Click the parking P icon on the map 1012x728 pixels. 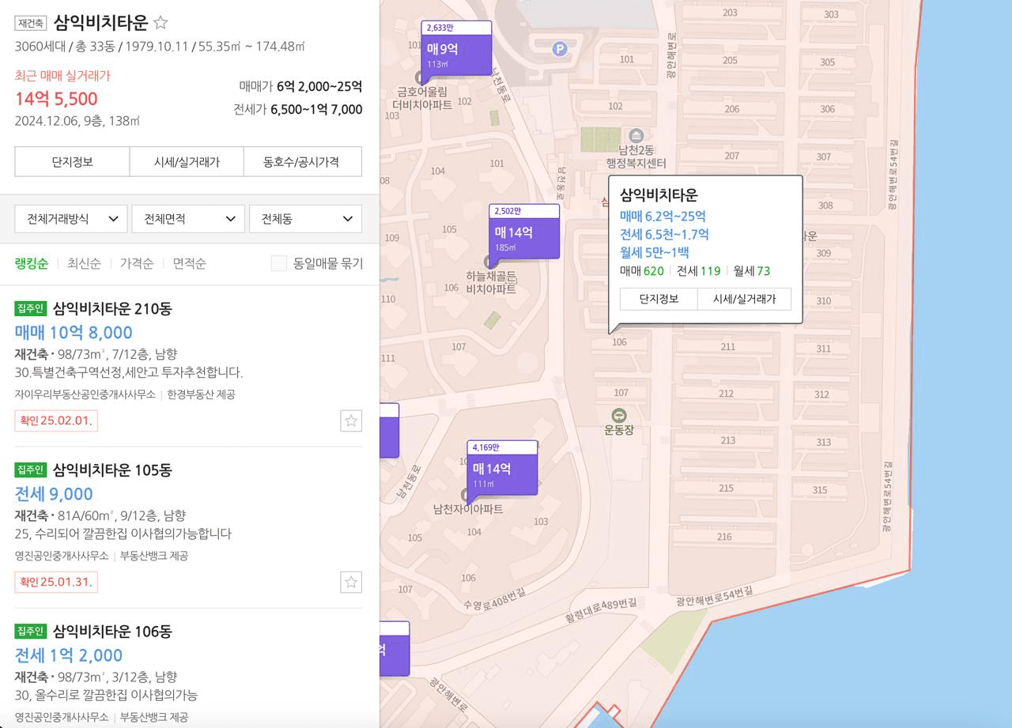[x=560, y=49]
